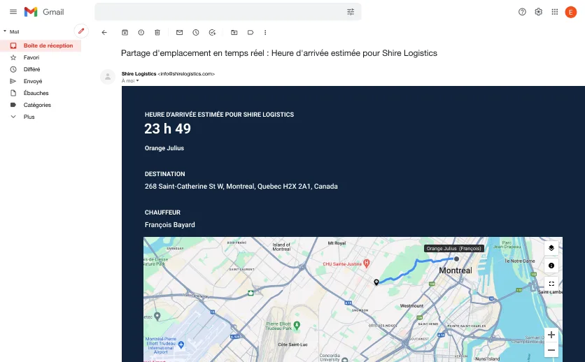Click the destination address text
The image size is (585, 362).
click(241, 186)
